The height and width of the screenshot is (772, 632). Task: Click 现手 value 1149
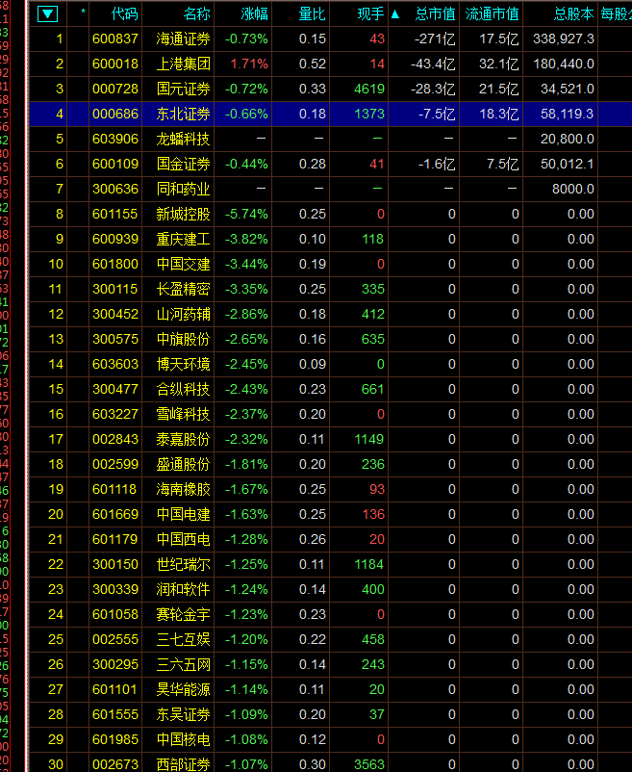pyautogui.click(x=368, y=439)
